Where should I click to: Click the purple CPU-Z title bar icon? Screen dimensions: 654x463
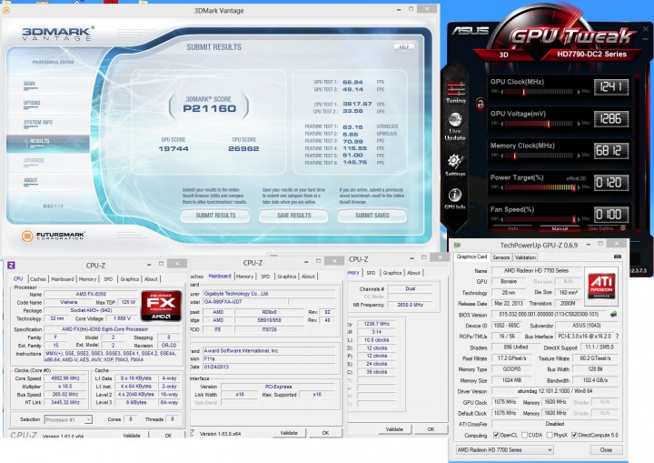11,265
